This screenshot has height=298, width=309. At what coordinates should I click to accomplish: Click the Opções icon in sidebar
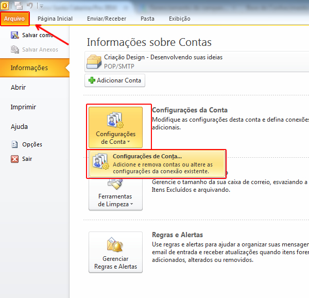click(14, 145)
